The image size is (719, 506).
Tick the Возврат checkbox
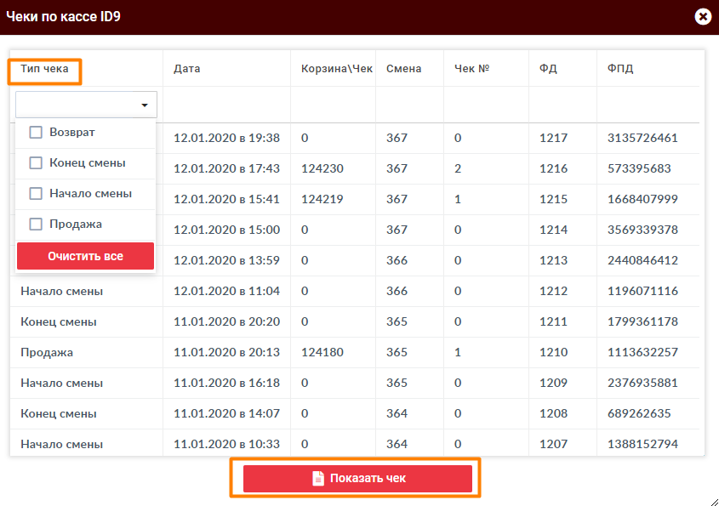coord(36,133)
